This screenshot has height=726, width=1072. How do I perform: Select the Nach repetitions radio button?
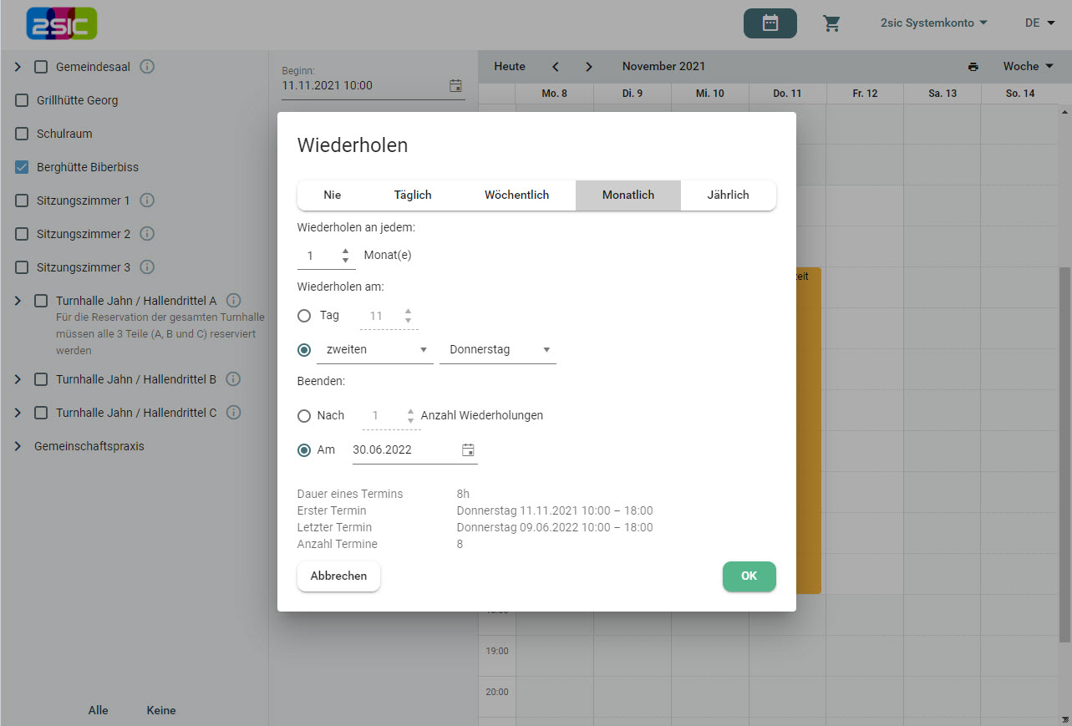[x=305, y=415]
